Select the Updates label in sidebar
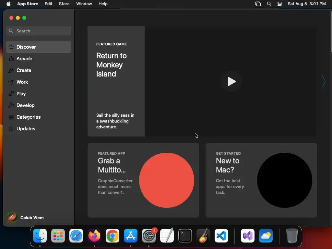This screenshot has width=332, height=249. tap(26, 129)
